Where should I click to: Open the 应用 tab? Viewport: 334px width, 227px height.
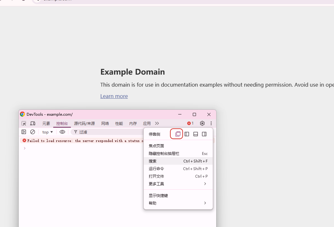click(x=147, y=123)
